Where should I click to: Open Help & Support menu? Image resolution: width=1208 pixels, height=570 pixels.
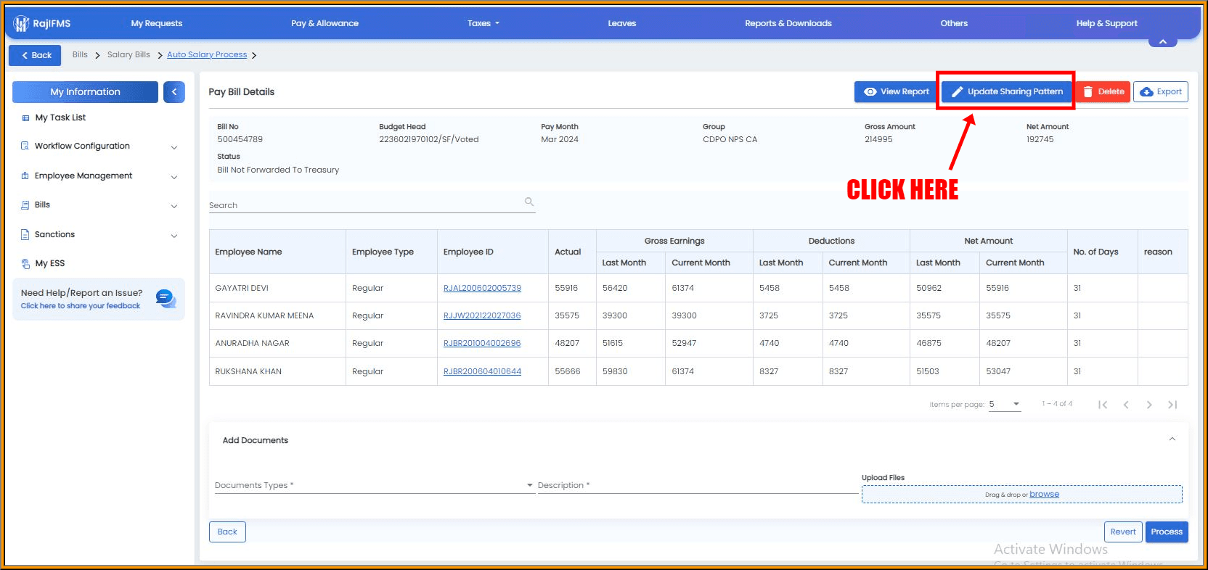(x=1106, y=23)
